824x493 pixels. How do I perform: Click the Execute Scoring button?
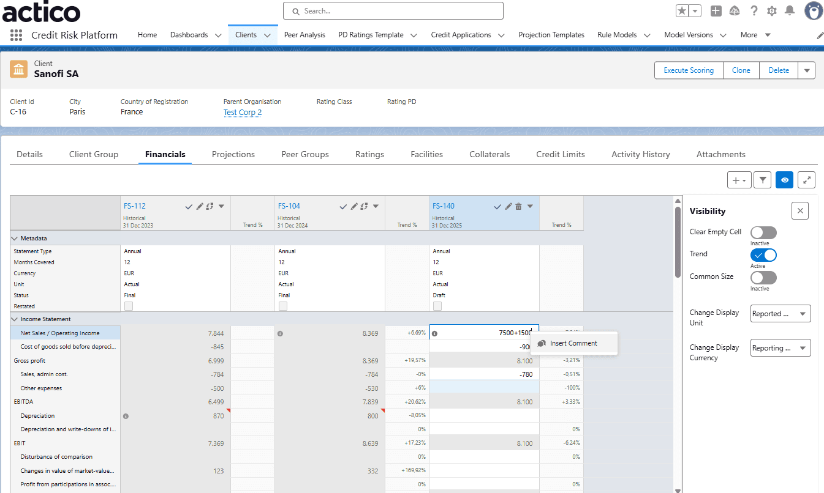pyautogui.click(x=689, y=70)
